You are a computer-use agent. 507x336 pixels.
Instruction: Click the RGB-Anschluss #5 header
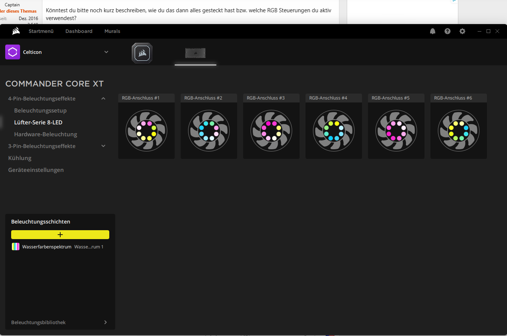coord(396,98)
